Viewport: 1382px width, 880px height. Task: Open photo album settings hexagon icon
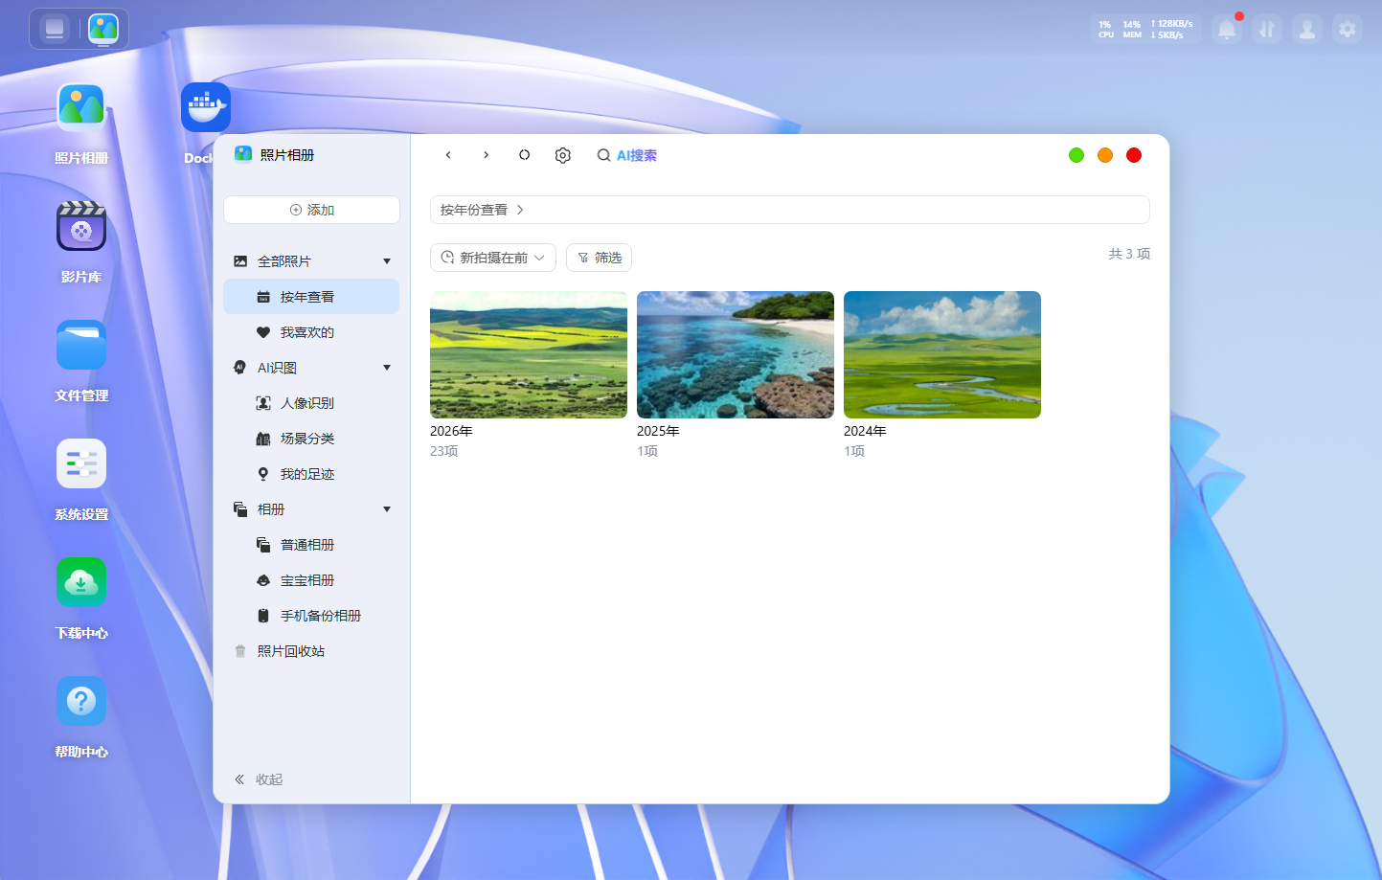tap(563, 155)
